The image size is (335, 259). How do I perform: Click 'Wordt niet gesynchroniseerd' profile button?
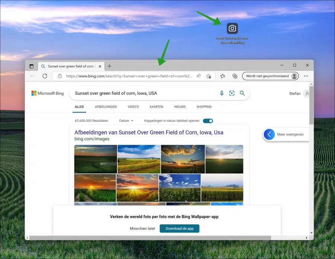pyautogui.click(x=271, y=76)
